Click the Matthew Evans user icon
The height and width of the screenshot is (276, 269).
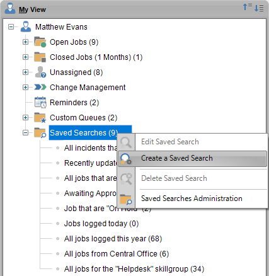(x=26, y=26)
